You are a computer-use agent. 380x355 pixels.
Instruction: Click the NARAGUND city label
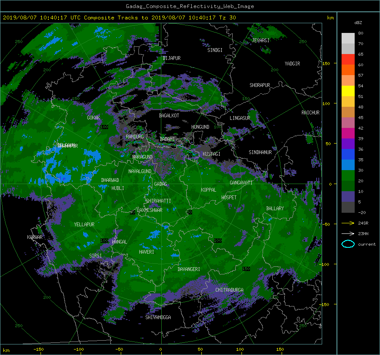tap(143, 157)
